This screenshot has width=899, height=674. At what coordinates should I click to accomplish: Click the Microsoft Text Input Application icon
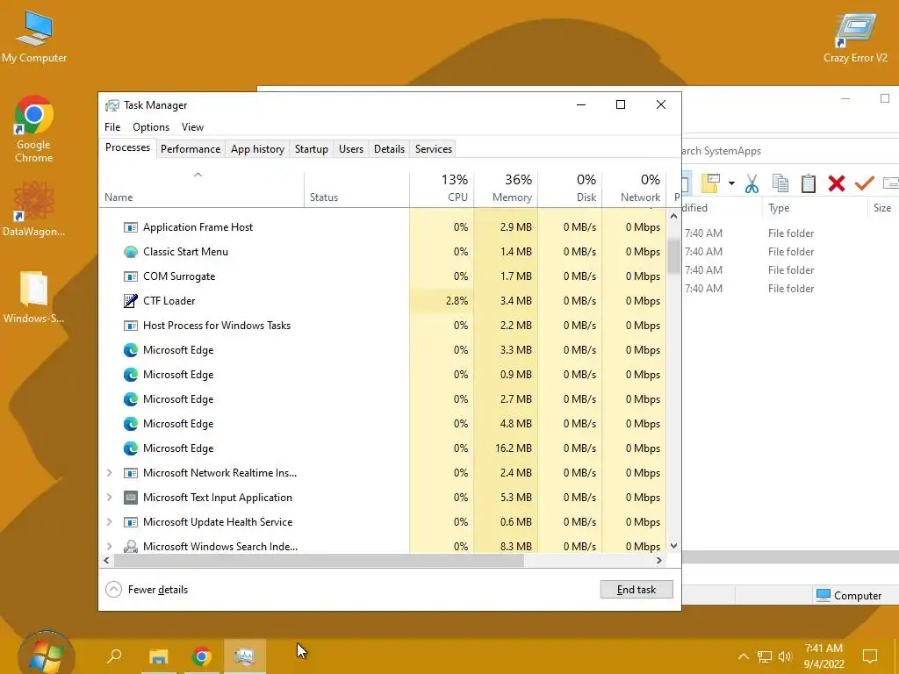coord(131,498)
